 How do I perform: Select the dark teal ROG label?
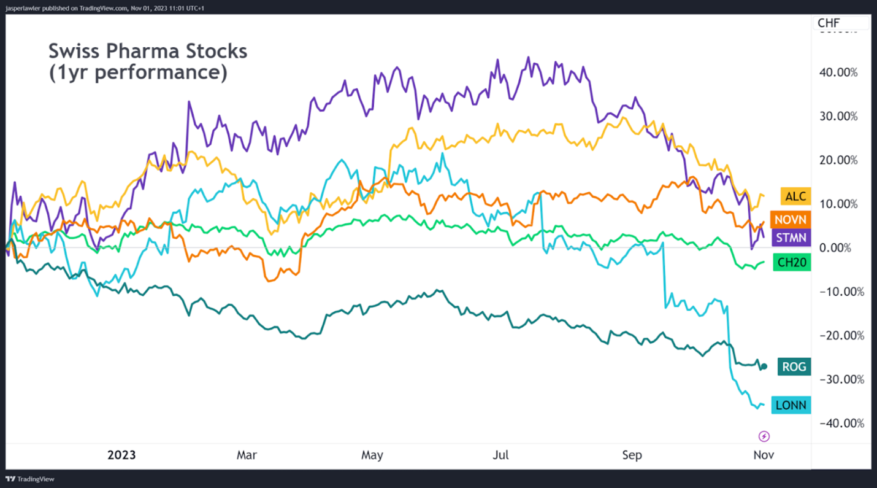(x=794, y=366)
